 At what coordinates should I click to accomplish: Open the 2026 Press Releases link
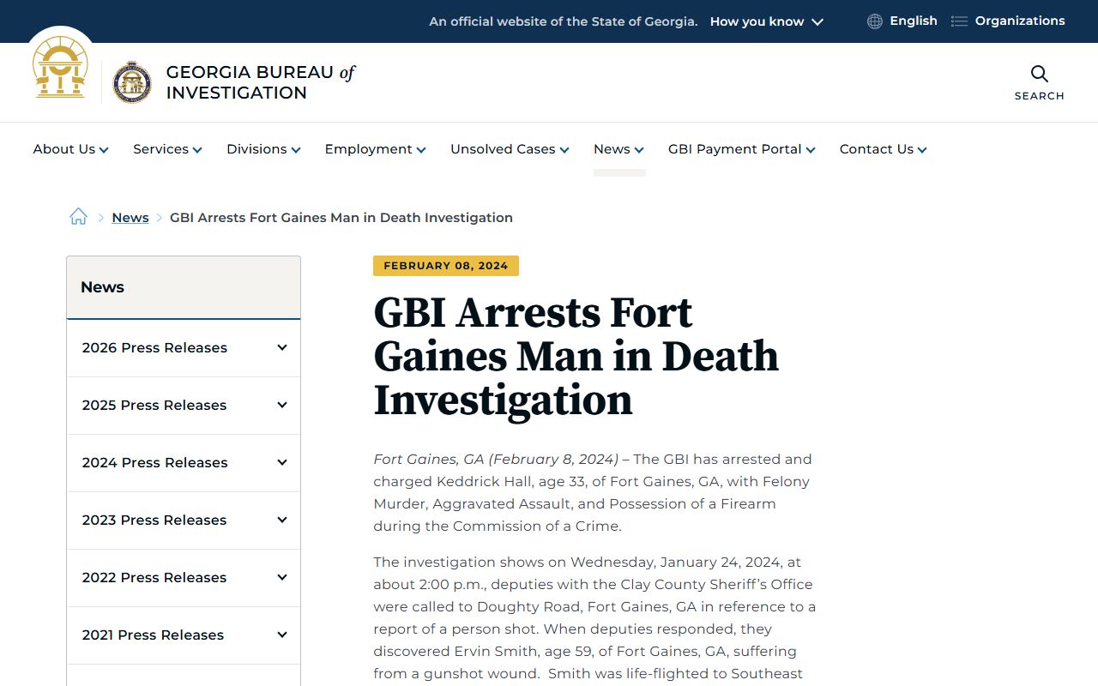[x=154, y=347]
